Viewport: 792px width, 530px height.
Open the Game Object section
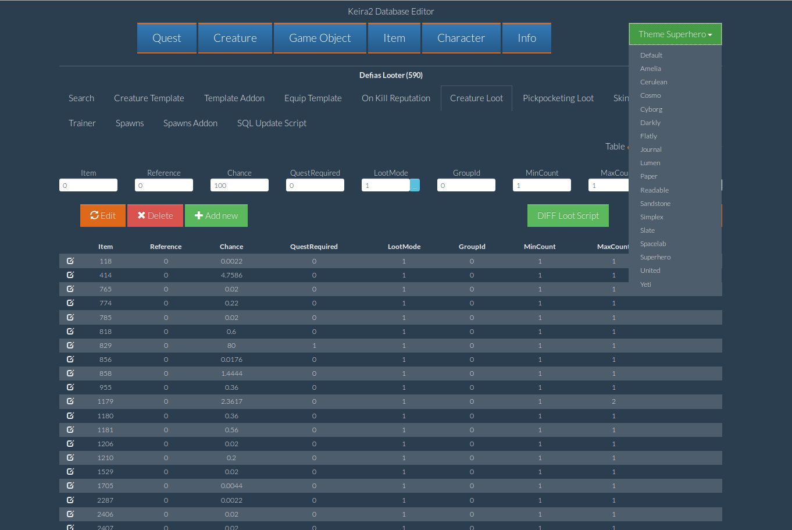coord(320,38)
